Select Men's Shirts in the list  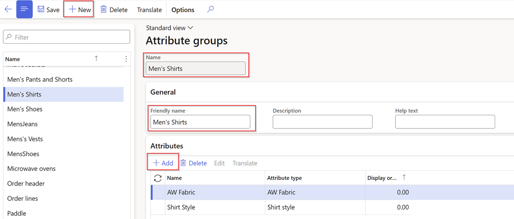pyautogui.click(x=64, y=94)
